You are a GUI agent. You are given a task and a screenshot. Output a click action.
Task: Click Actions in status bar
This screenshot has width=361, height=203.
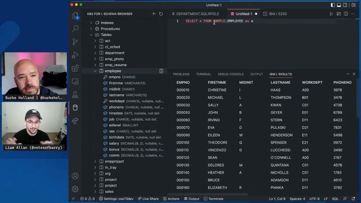171,198
